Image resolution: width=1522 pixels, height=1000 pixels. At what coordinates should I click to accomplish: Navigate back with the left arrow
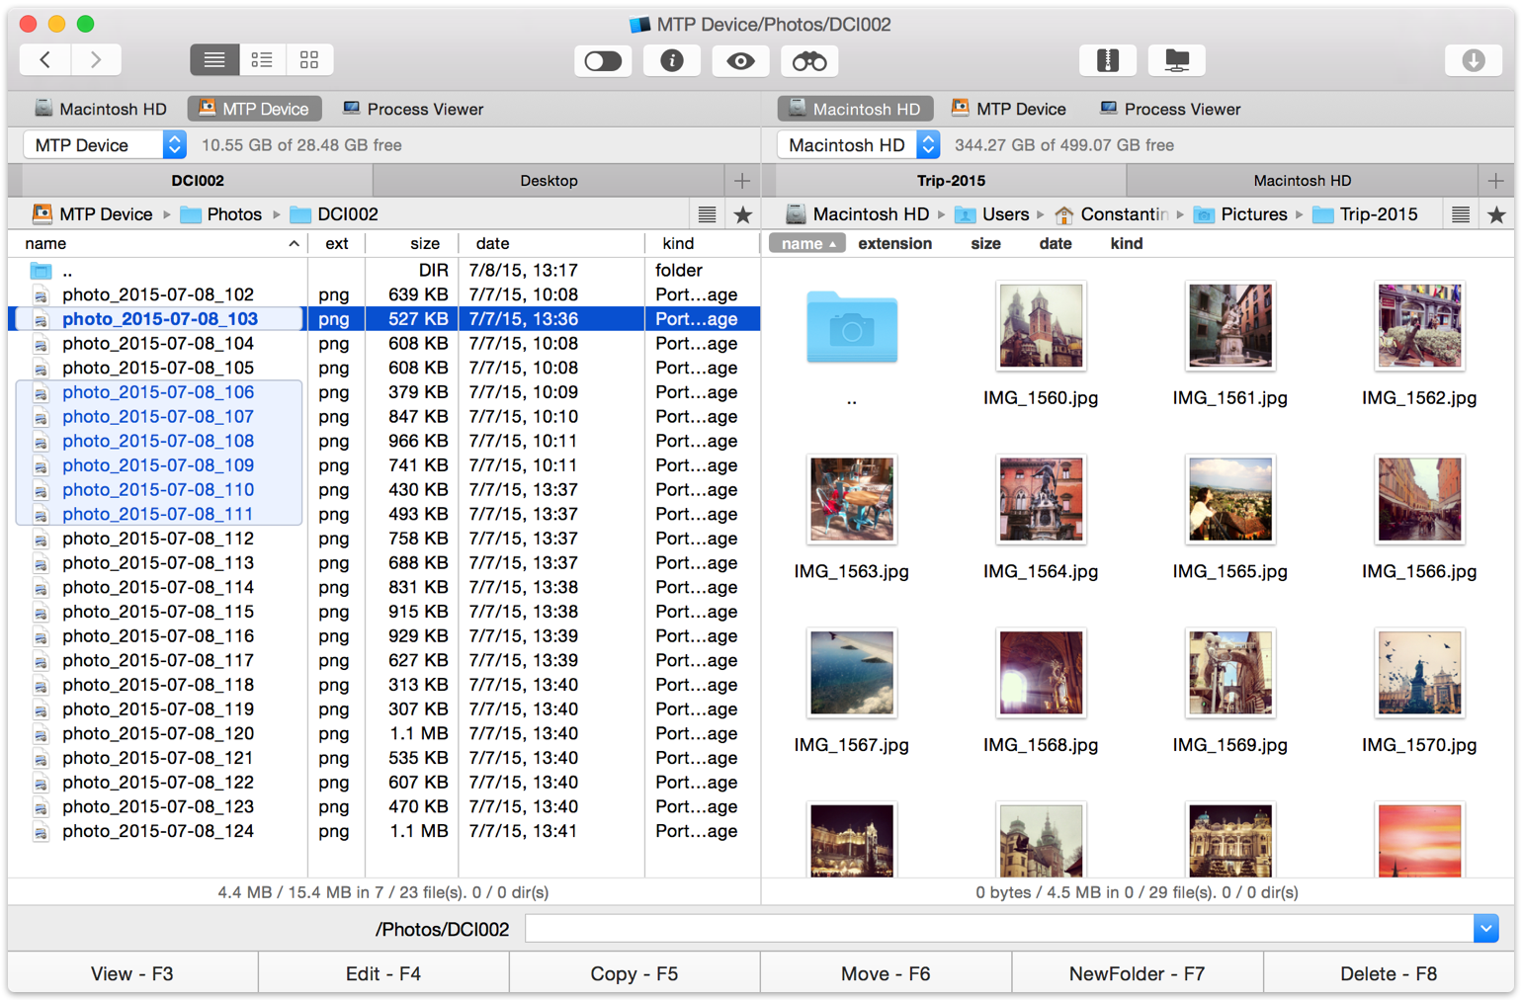[45, 60]
